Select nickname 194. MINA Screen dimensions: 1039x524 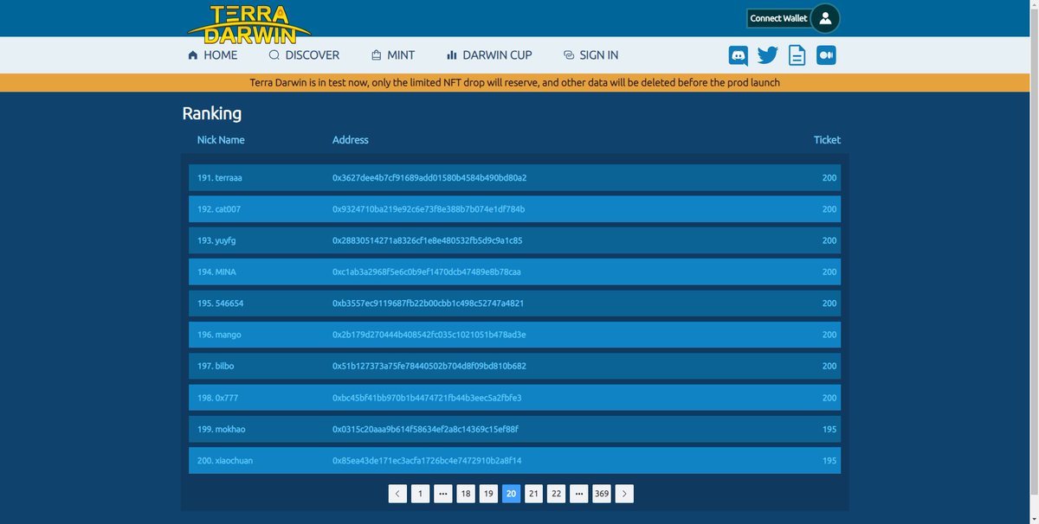[x=216, y=272]
